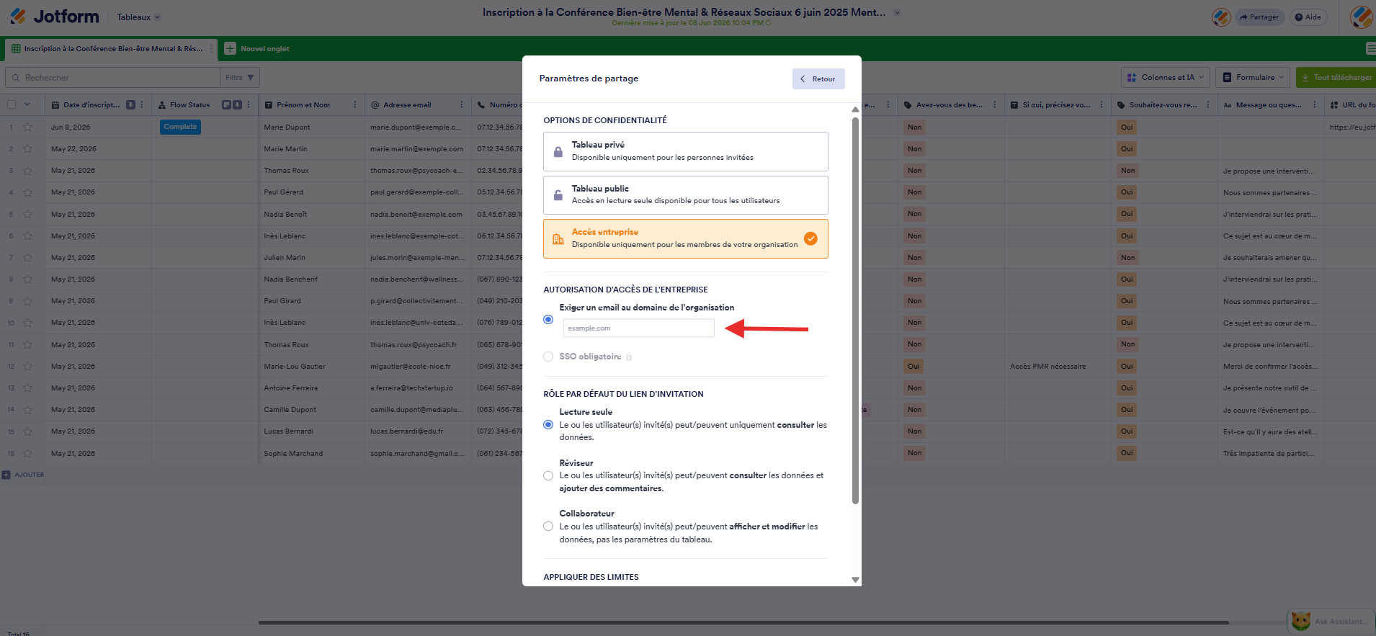
Task: Click the Non tag in Julien Marin's Souhaitez-vous column
Action: [x=1128, y=258]
